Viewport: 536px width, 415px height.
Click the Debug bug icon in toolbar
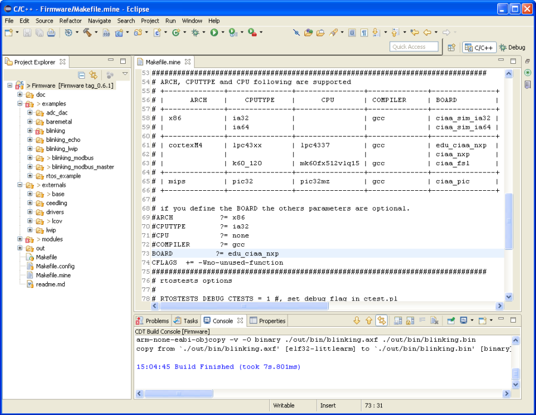click(195, 33)
